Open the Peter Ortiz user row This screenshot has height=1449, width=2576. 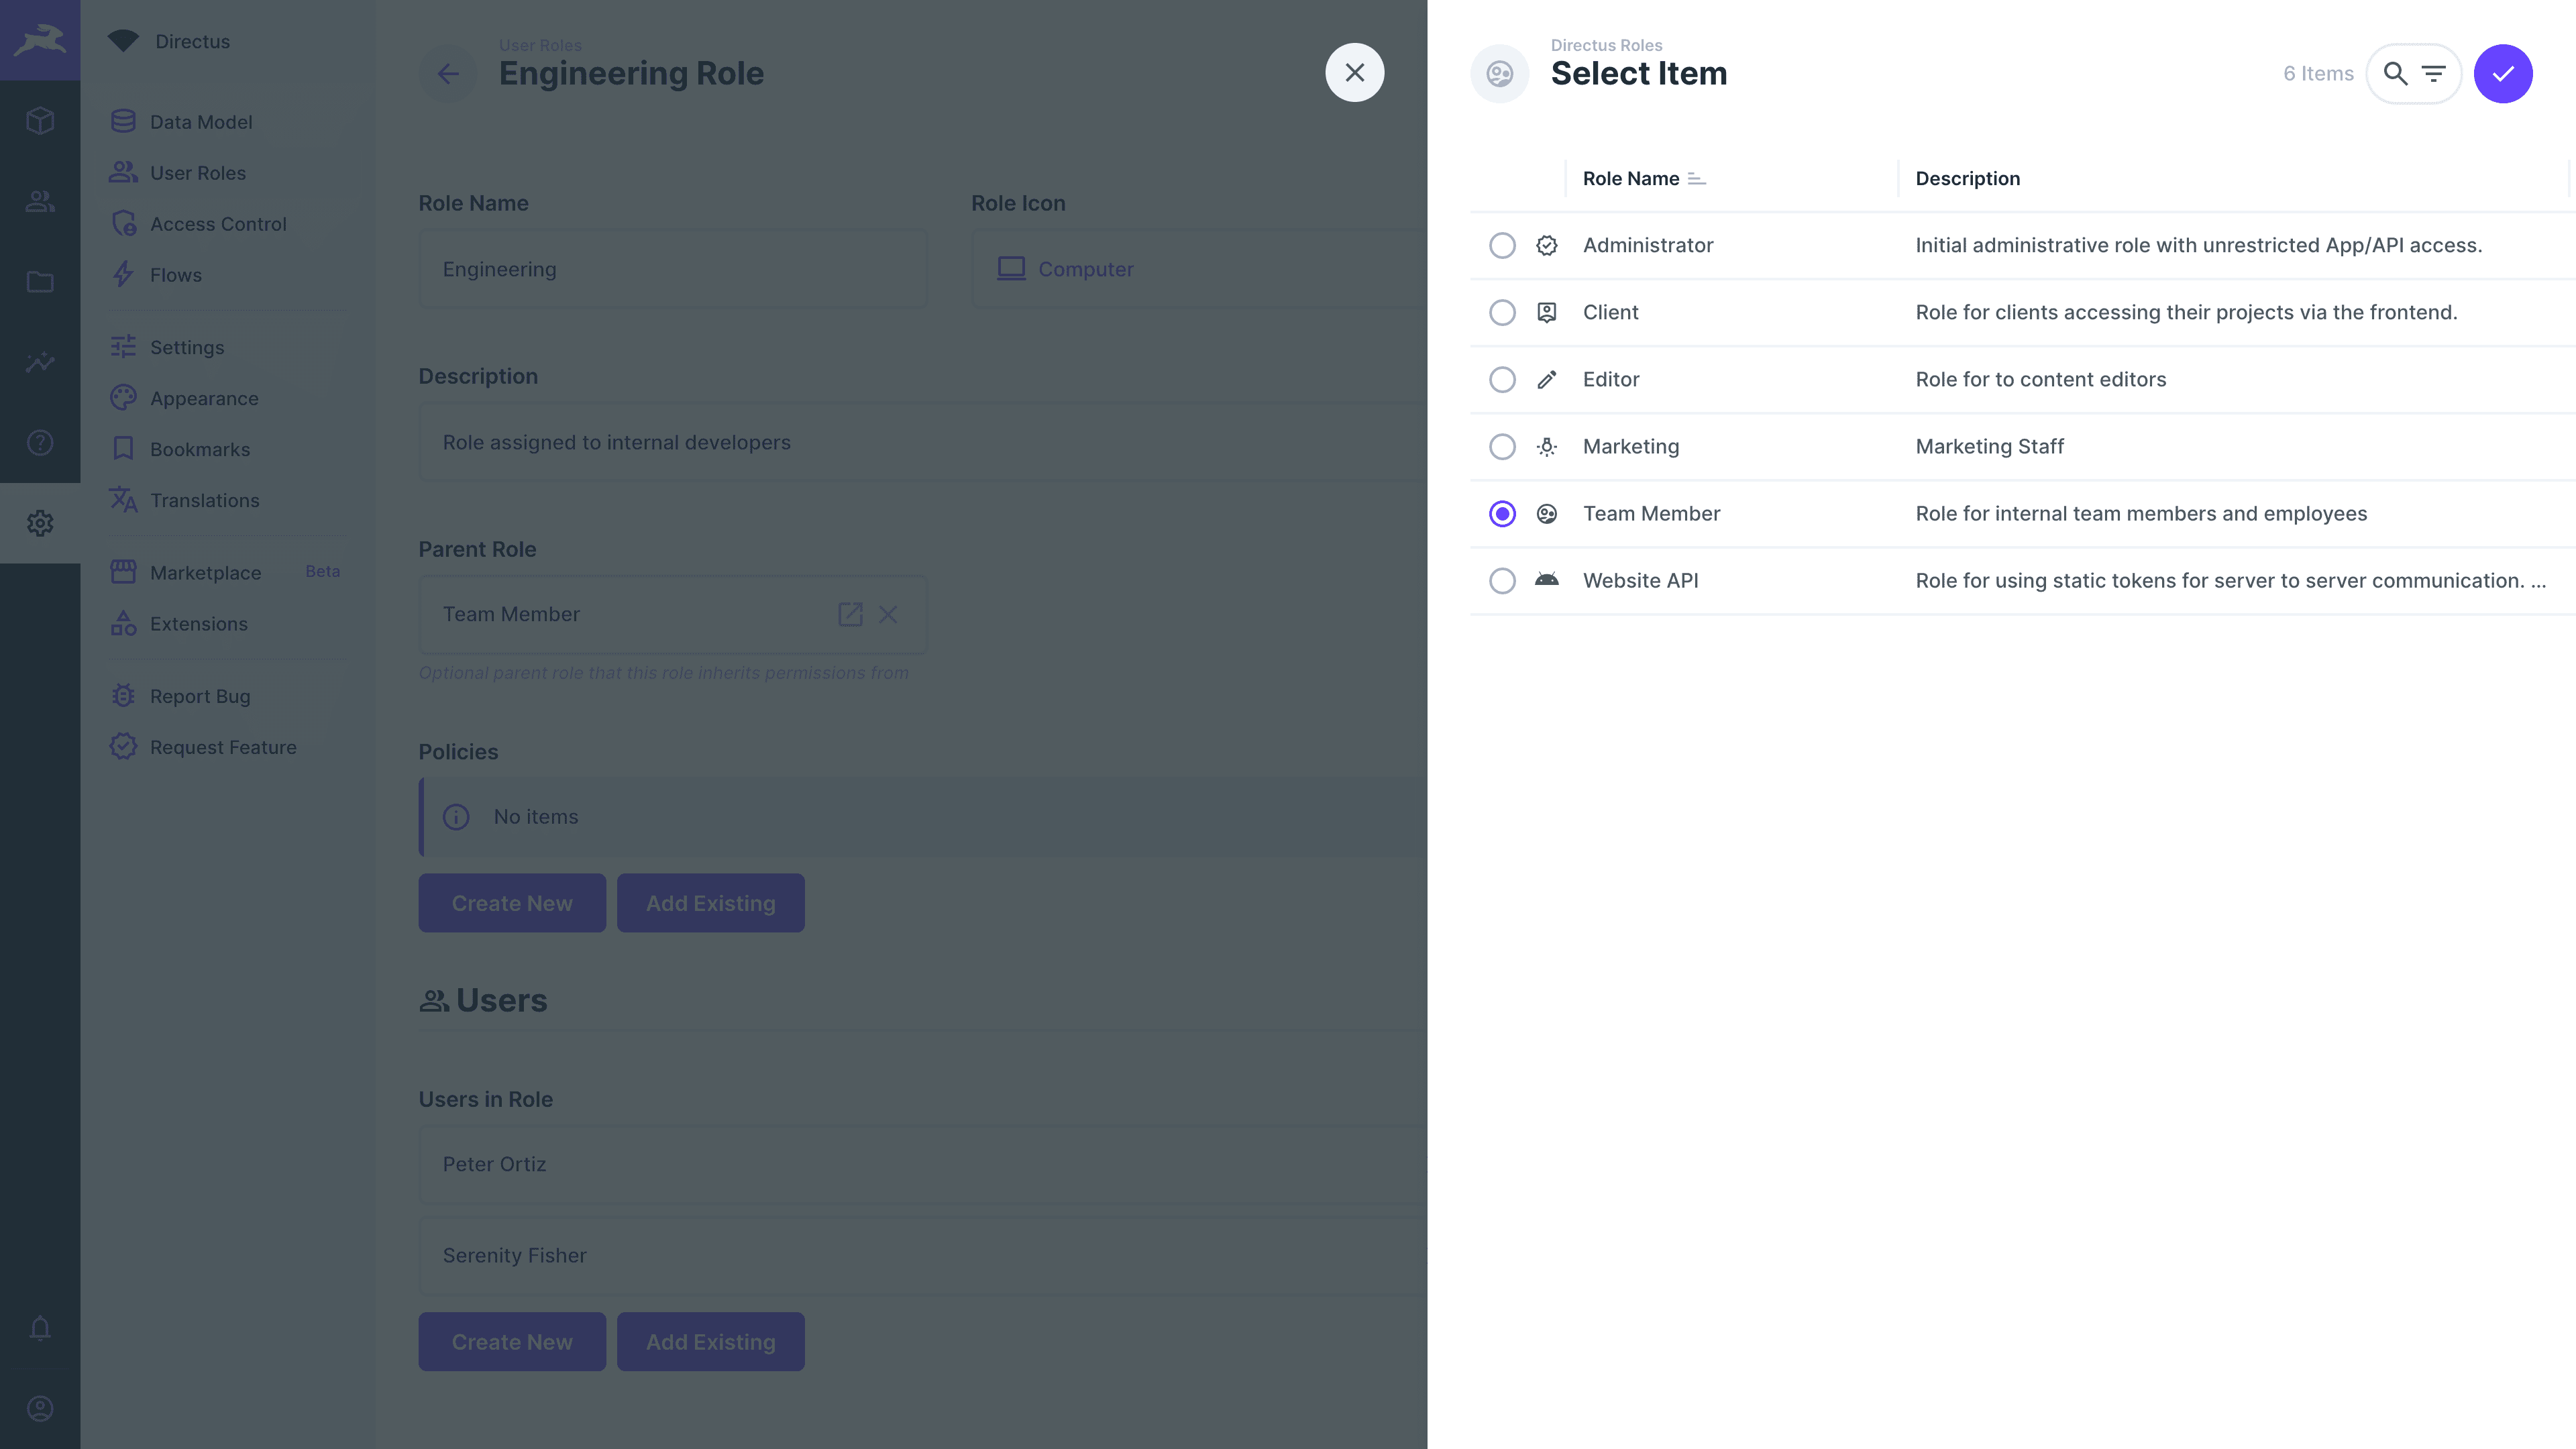[923, 1164]
